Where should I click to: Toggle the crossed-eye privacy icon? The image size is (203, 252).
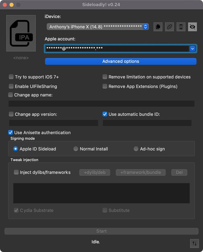(x=192, y=27)
